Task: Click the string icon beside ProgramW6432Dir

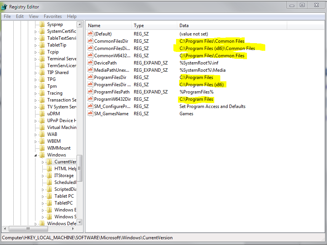Action: point(90,99)
